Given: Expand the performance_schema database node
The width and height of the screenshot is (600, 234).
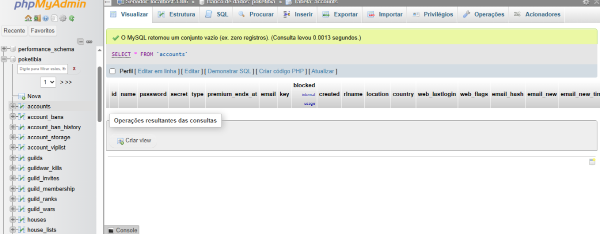Looking at the screenshot, I should click(x=4, y=49).
